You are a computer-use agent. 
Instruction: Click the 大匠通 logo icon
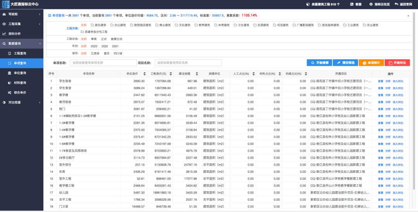point(5,4)
